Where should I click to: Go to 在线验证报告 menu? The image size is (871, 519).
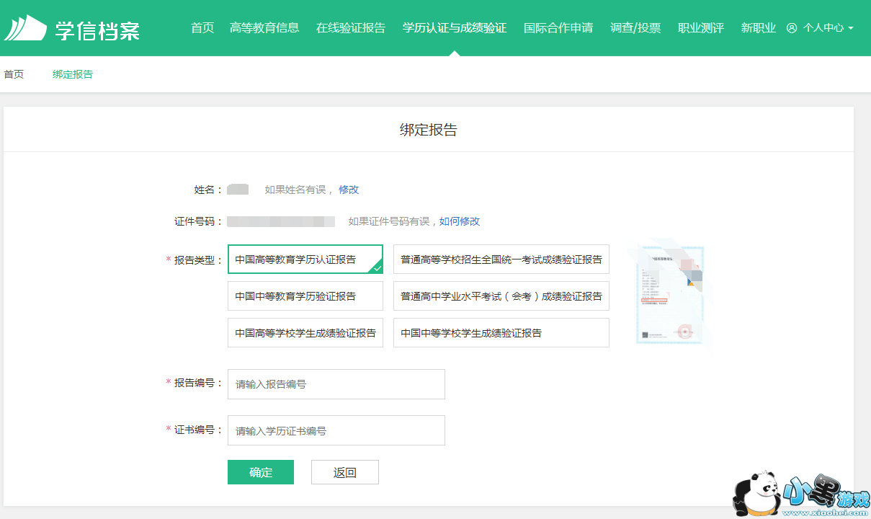pos(351,28)
